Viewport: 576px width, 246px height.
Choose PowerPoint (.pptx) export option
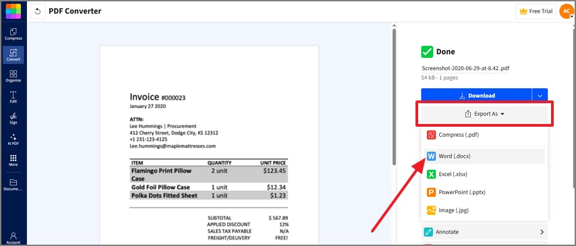(x=484, y=192)
